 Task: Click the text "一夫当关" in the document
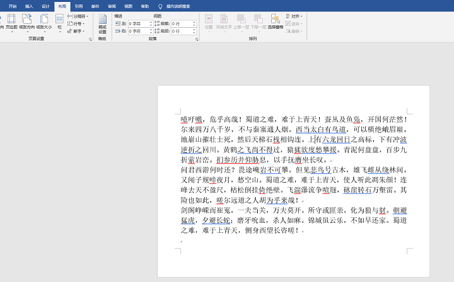pos(252,210)
